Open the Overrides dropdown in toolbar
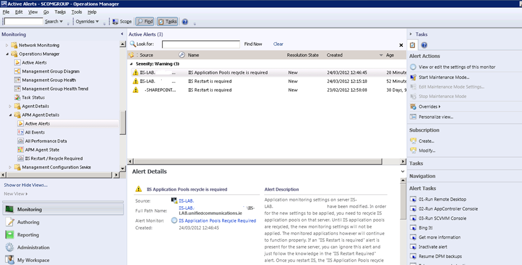 coord(87,21)
